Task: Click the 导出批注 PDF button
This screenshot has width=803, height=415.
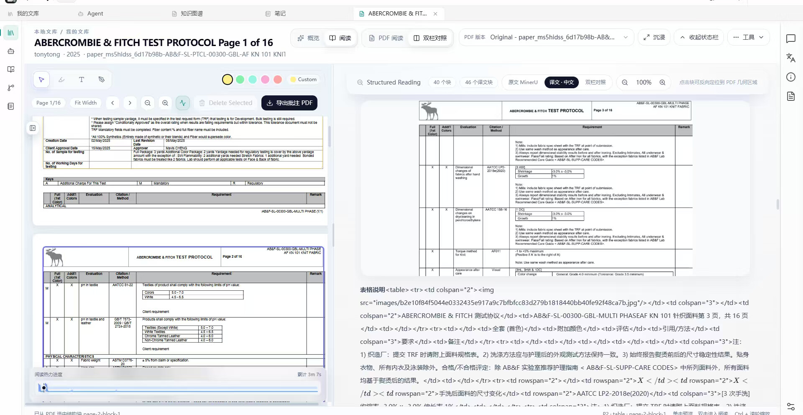Action: point(289,103)
